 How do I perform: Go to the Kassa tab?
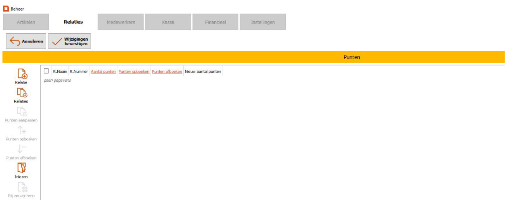coord(168,22)
